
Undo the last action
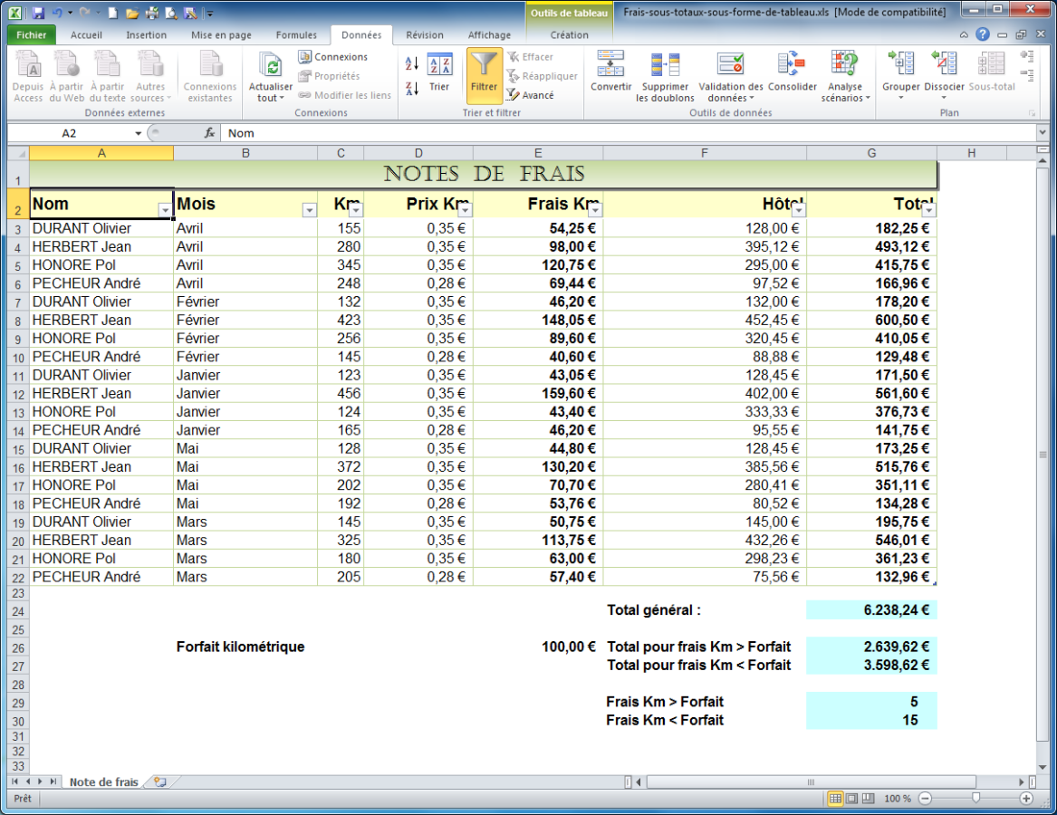57,13
